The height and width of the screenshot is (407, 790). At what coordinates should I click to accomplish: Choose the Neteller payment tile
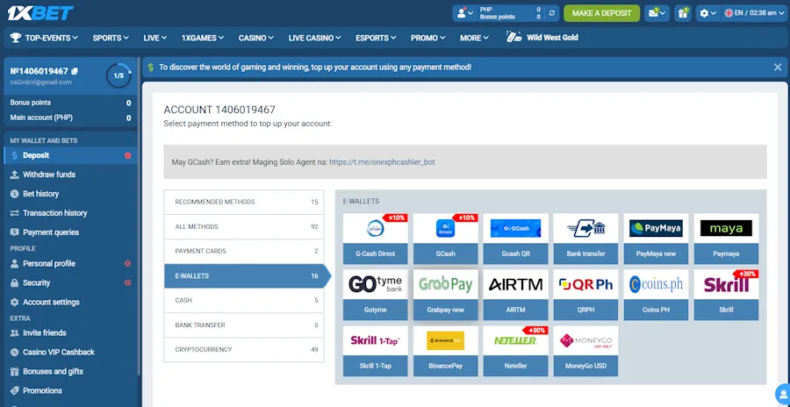[515, 351]
